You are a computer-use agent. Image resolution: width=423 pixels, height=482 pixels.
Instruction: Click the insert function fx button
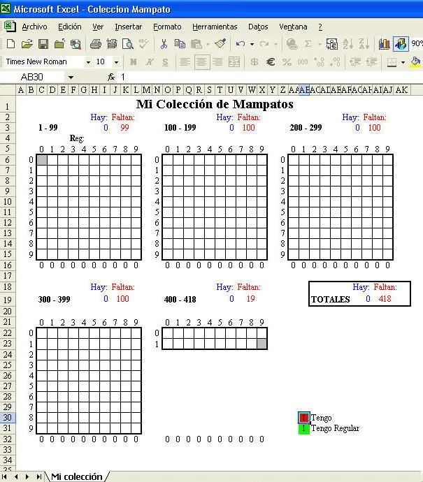tap(111, 77)
